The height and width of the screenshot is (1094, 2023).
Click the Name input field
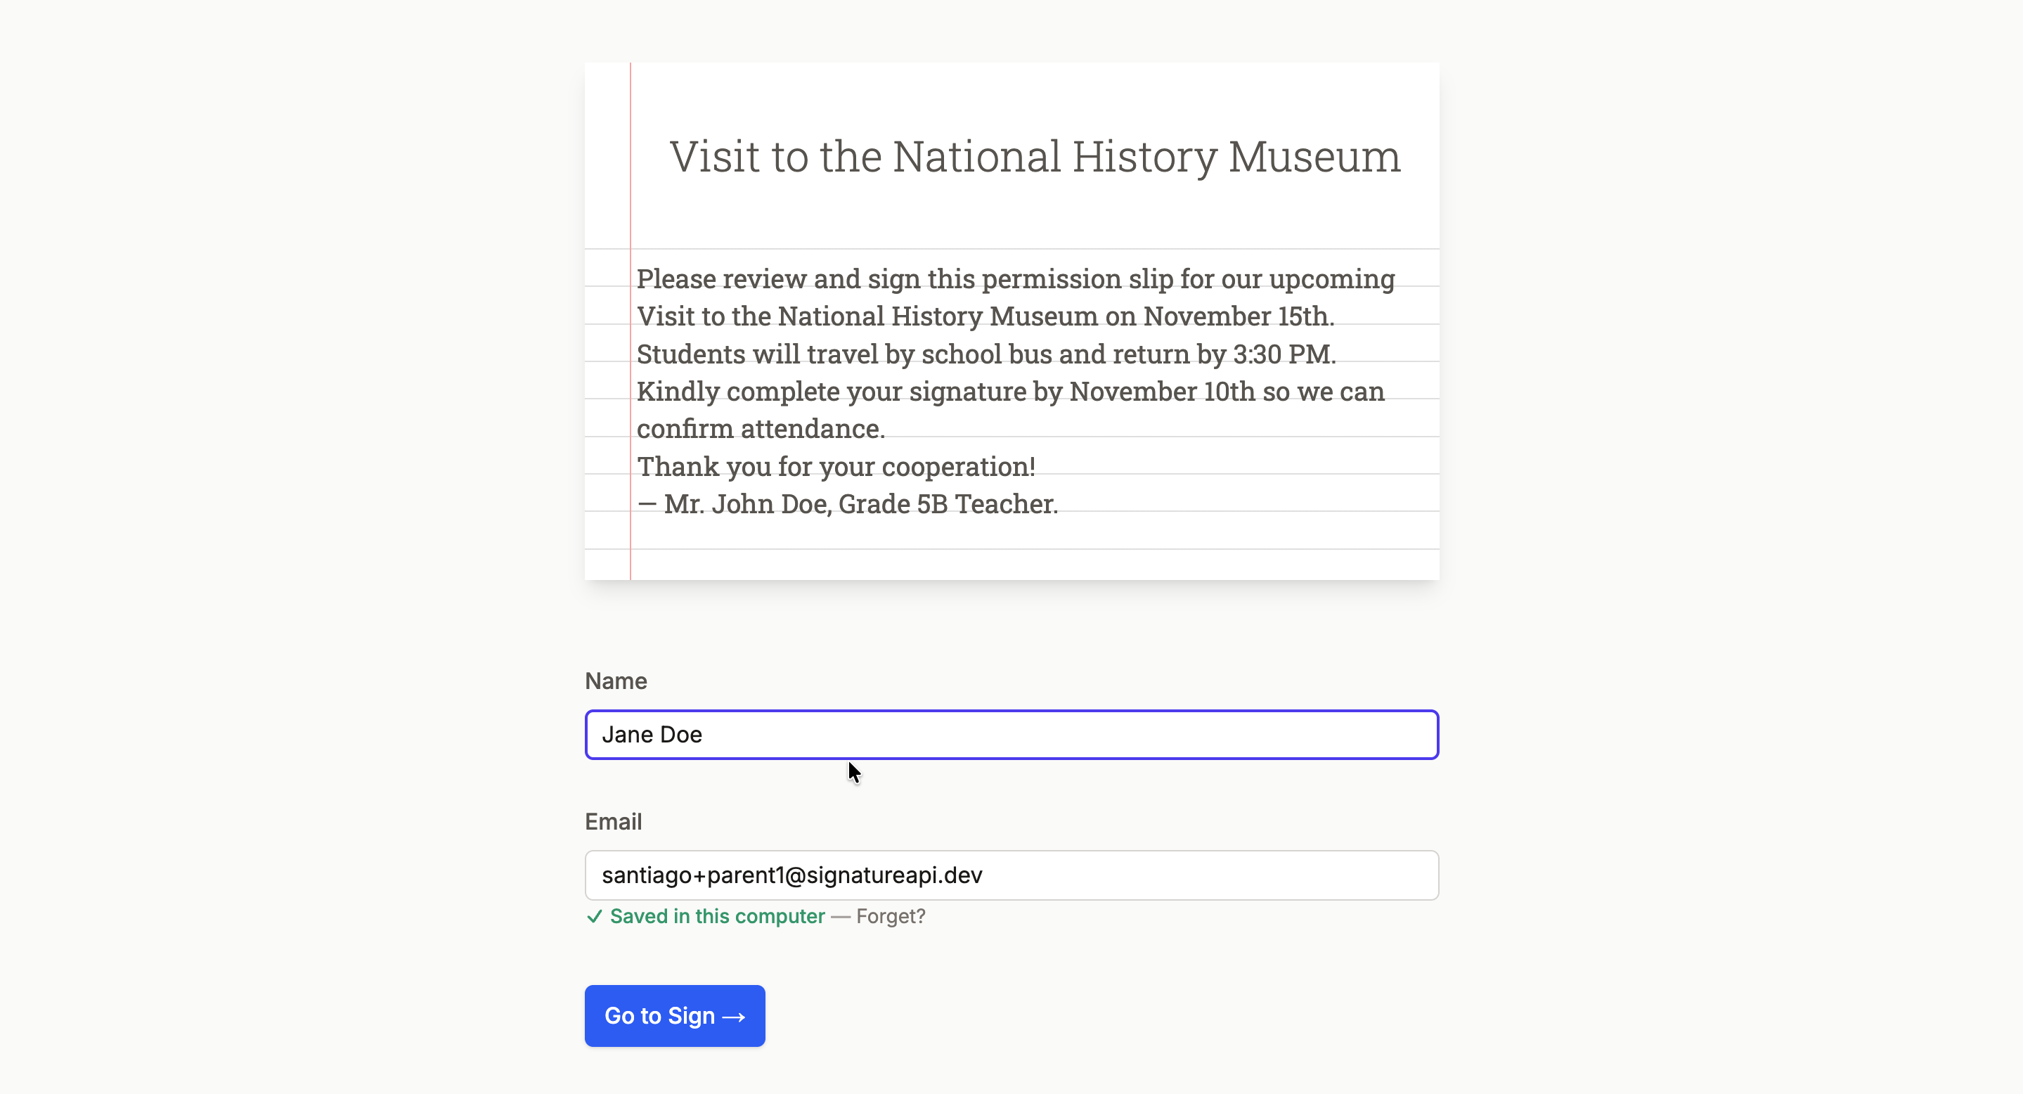1011,734
